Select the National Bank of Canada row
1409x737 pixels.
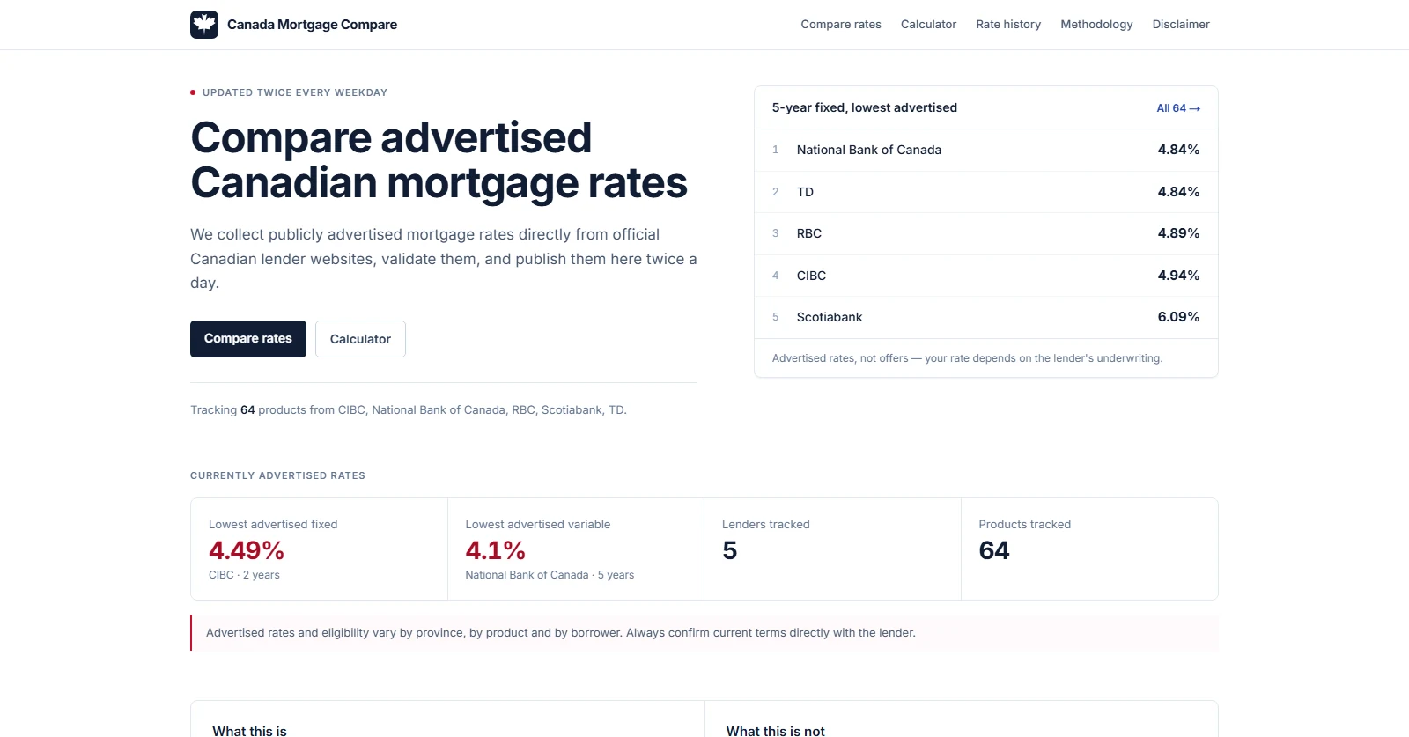pos(986,150)
